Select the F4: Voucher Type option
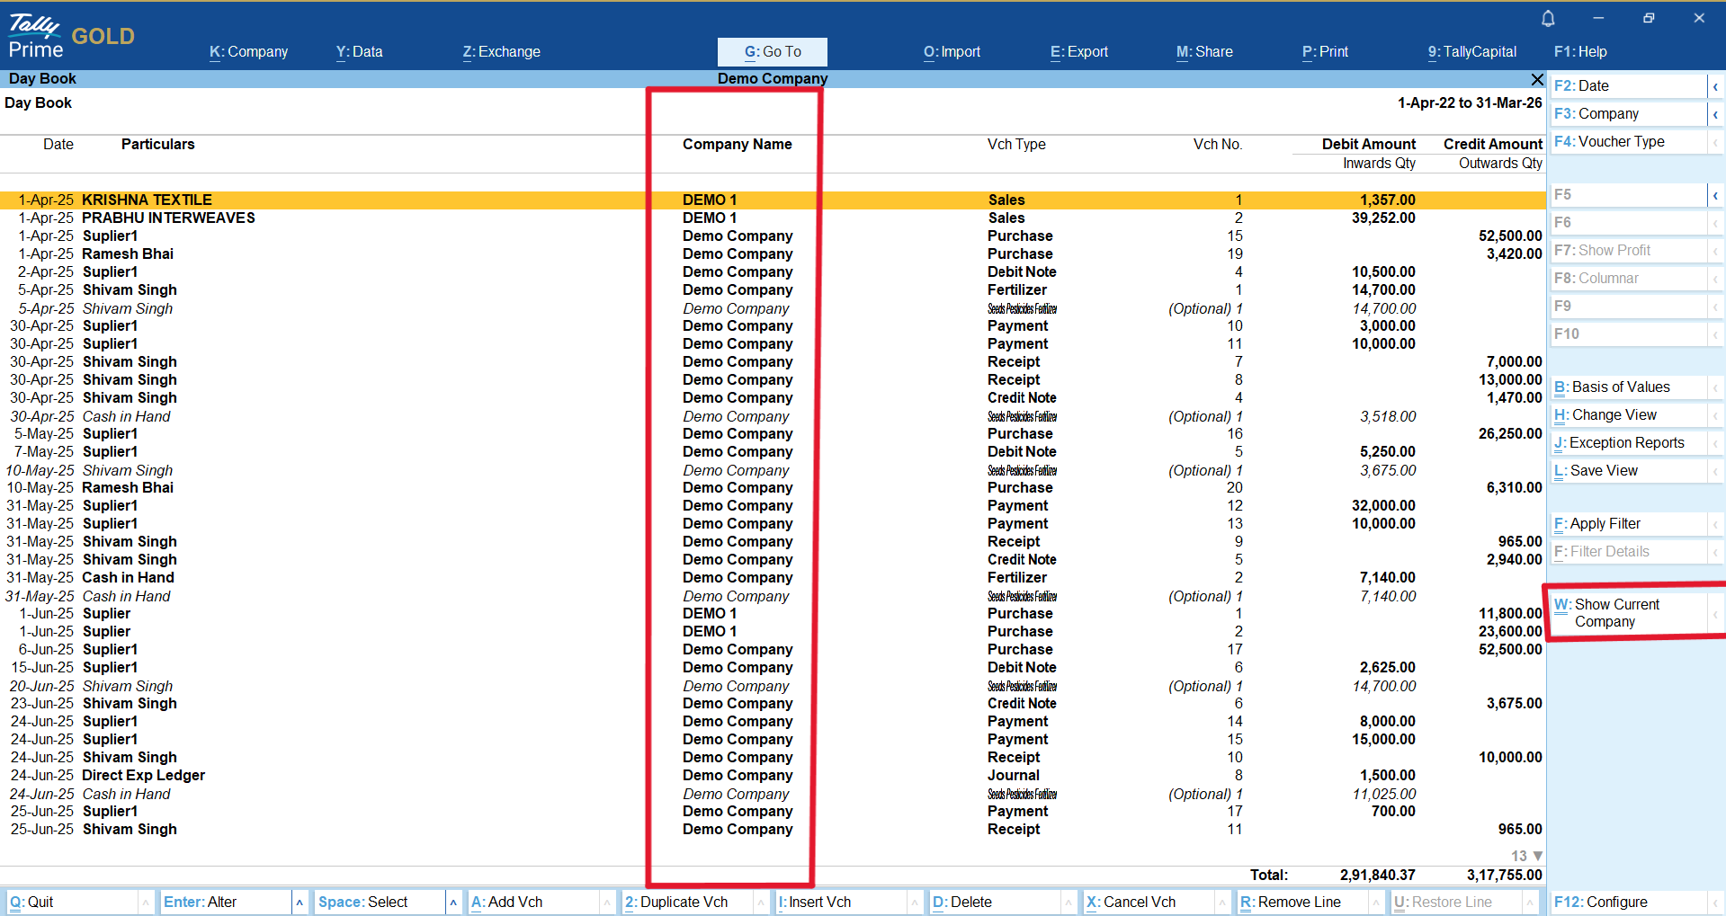This screenshot has height=916, width=1726. click(x=1628, y=142)
